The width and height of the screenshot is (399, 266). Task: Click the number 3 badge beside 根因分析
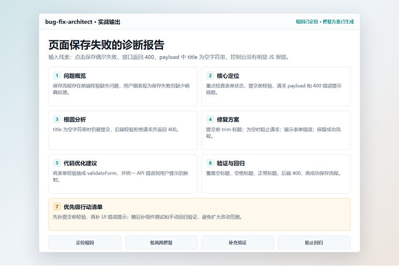[57, 119]
